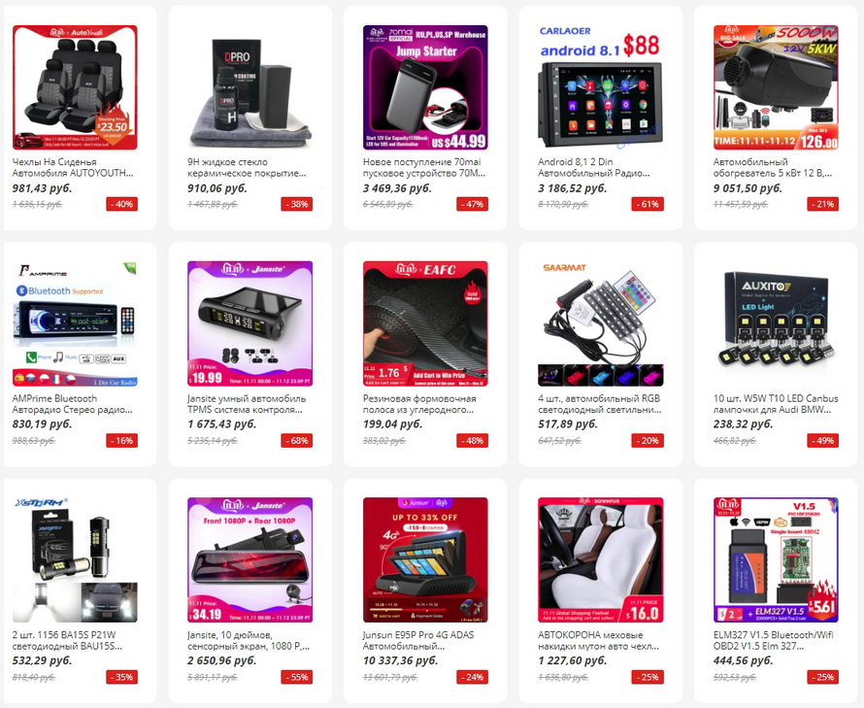This screenshot has height=708, width=864.
Task: Open the SAARMAT RGB LED strips image
Action: (601, 323)
